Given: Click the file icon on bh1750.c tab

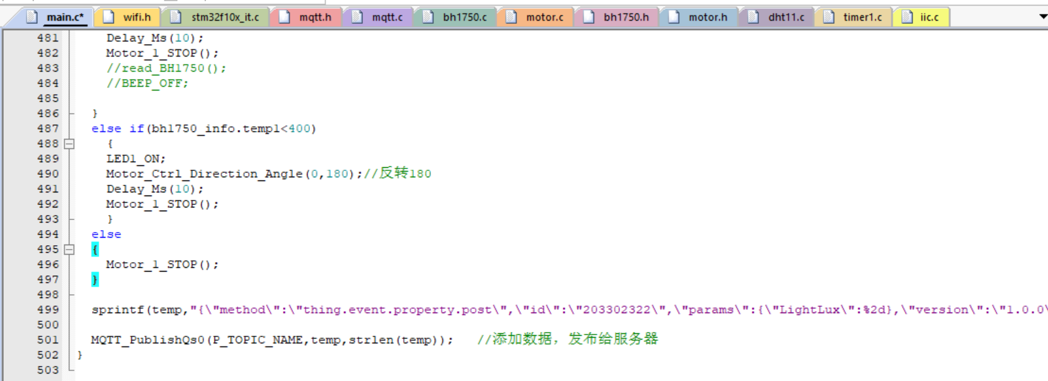Looking at the screenshot, I should pos(428,17).
